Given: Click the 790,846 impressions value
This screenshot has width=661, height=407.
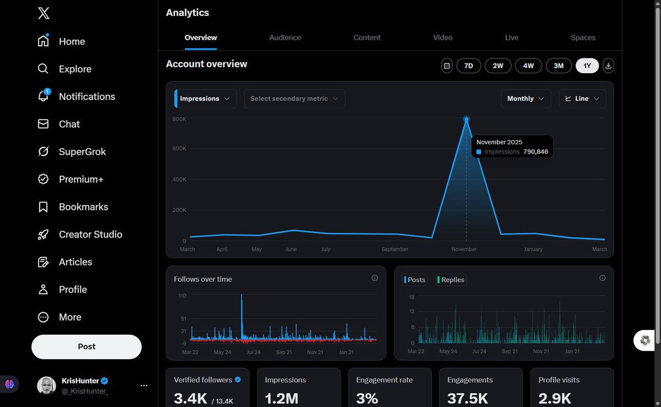Looking at the screenshot, I should click(x=535, y=151).
